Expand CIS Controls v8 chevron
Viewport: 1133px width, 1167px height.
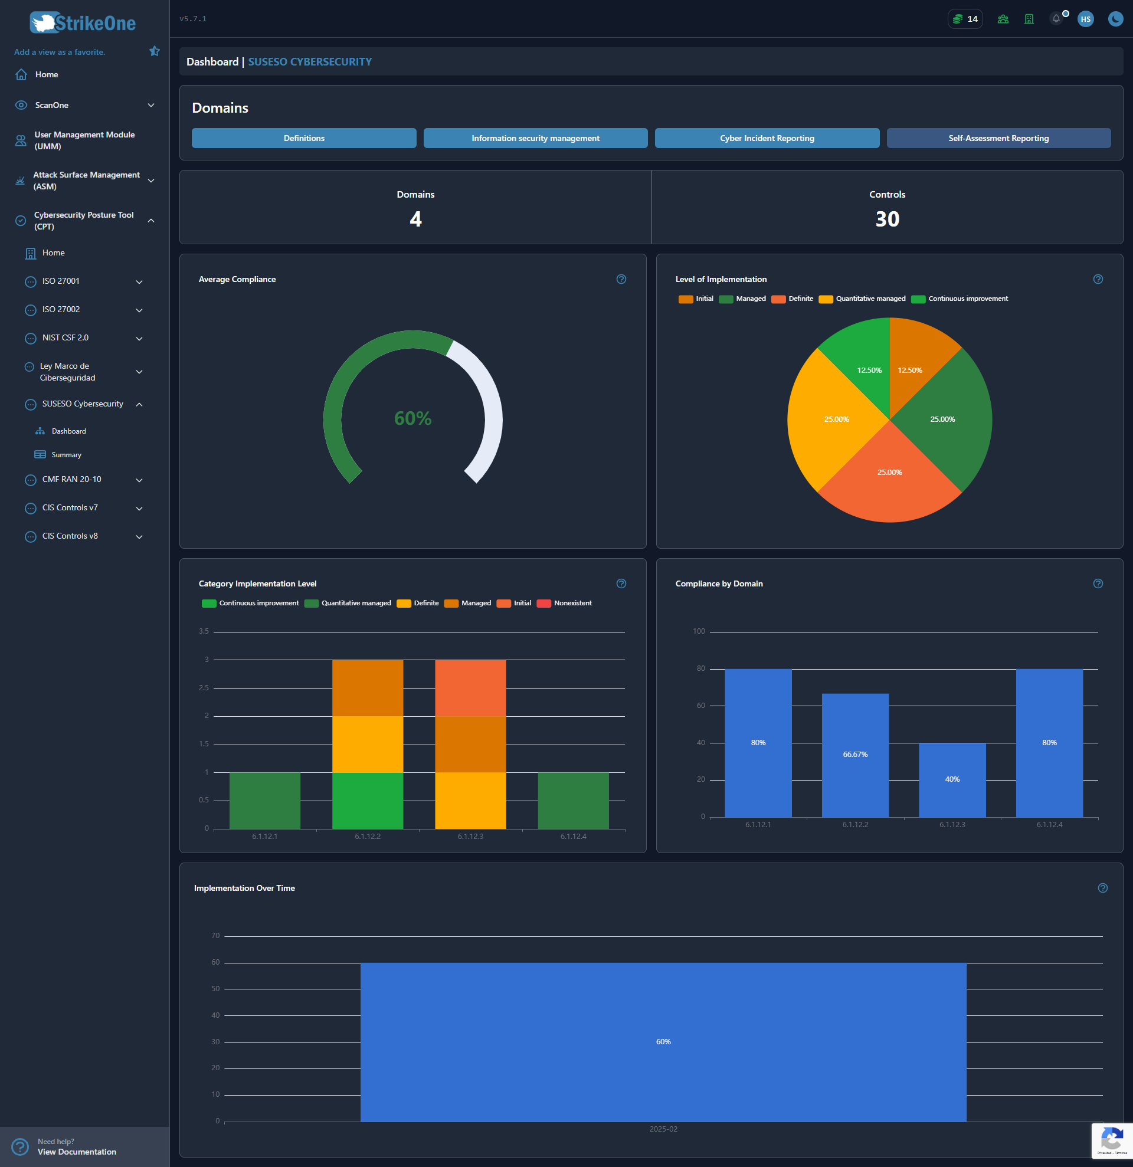pyautogui.click(x=139, y=536)
